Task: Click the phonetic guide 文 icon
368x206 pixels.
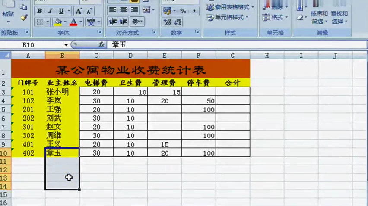Action: point(91,22)
